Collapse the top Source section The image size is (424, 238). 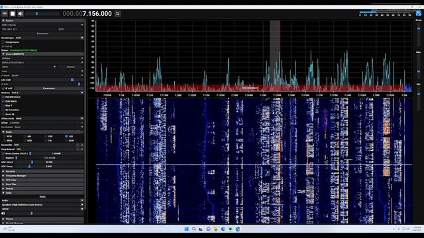[42, 20]
